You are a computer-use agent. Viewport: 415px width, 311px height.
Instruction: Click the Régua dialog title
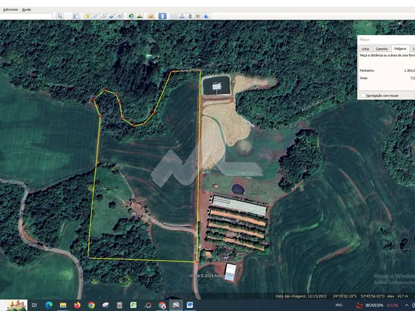364,40
